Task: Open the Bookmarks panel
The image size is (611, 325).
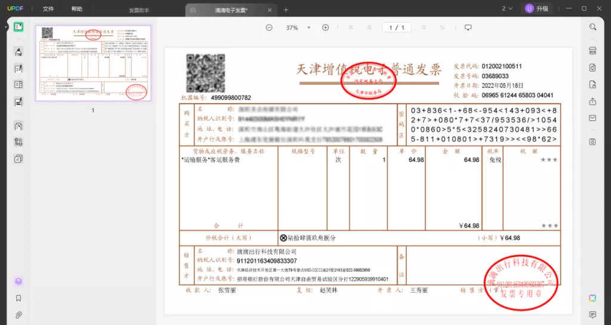Action: click(18, 298)
